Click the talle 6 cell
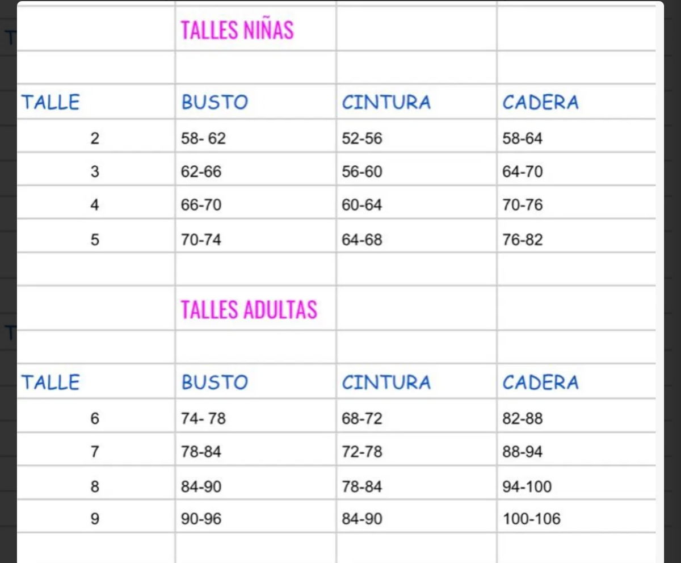This screenshot has width=681, height=563. [x=95, y=418]
